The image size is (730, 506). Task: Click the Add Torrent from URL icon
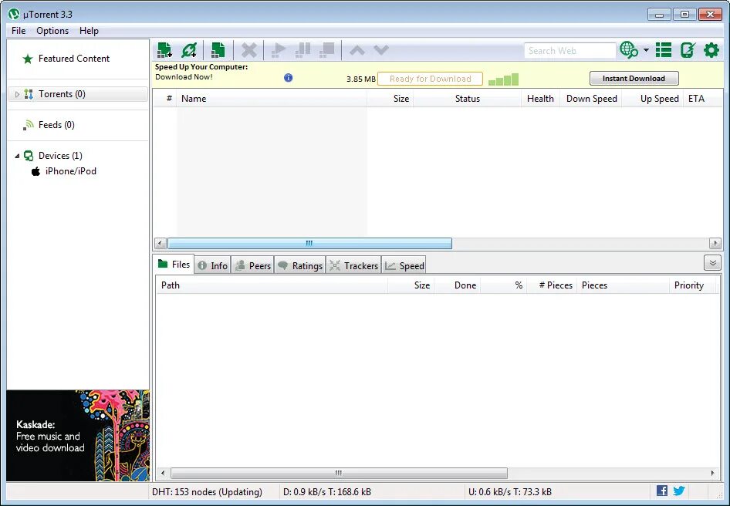190,50
